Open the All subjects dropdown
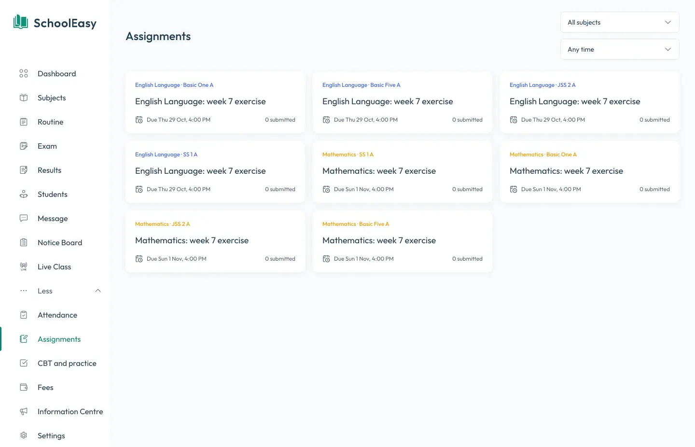This screenshot has width=695, height=447. [x=620, y=22]
